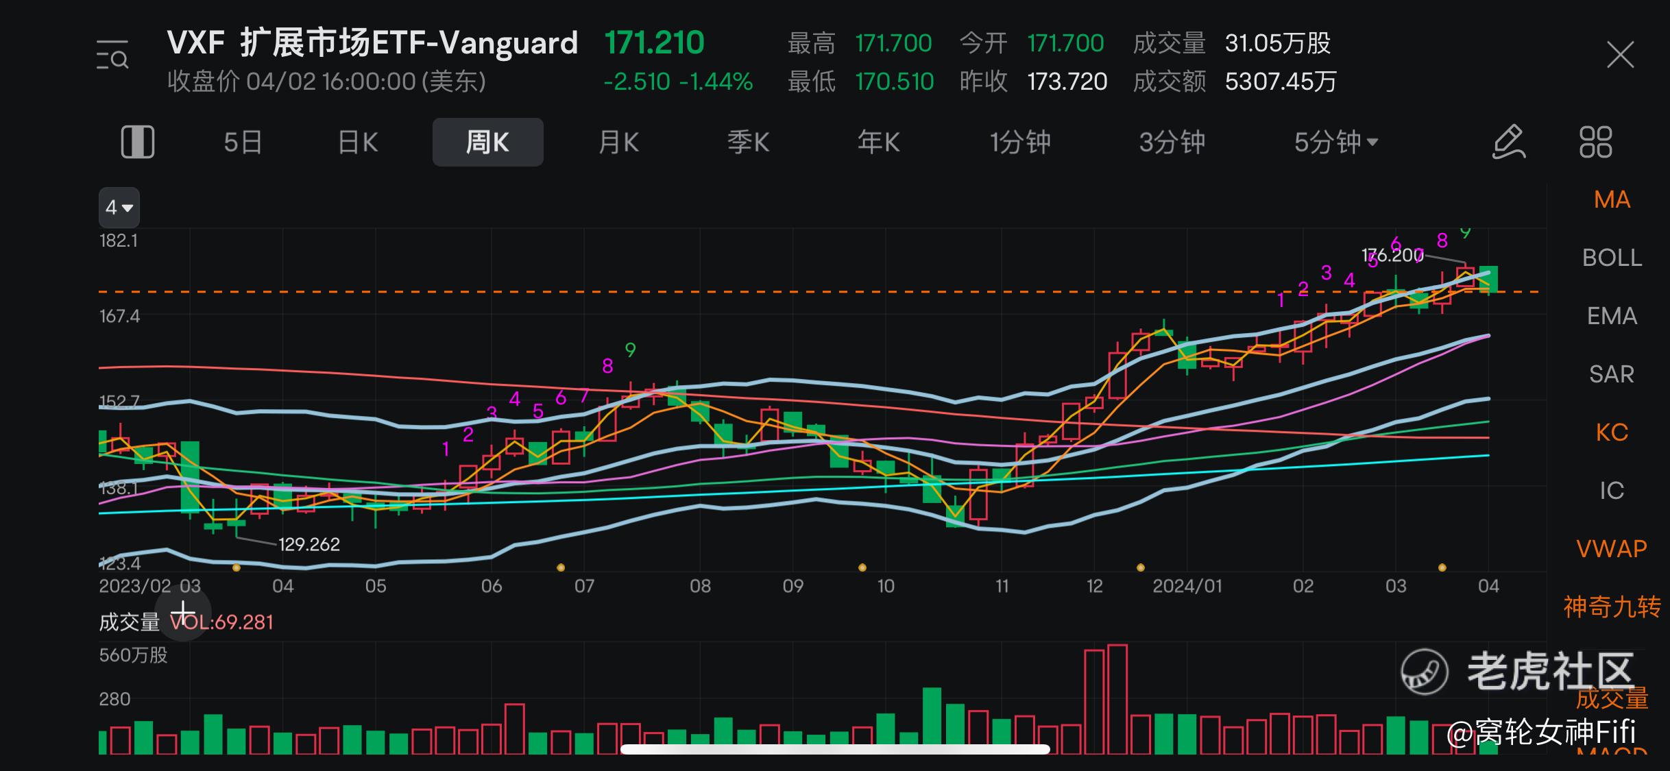
Task: Toggle the KC indicator
Action: coord(1612,432)
